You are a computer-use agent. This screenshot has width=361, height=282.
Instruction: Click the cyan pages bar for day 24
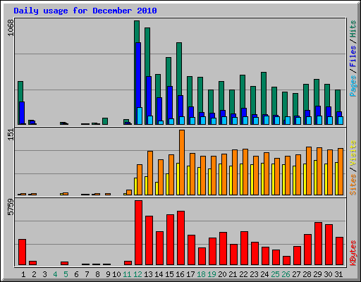tap(267, 120)
